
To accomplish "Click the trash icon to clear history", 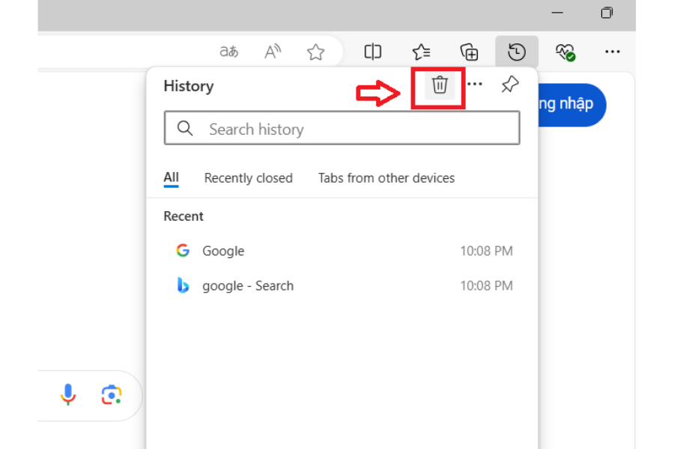I will (438, 85).
